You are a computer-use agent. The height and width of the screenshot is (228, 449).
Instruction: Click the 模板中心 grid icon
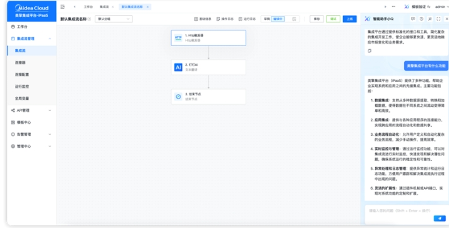(13, 123)
